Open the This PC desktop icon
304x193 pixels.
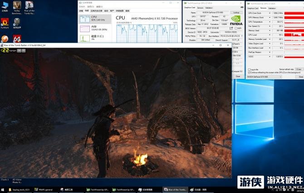[5, 7]
